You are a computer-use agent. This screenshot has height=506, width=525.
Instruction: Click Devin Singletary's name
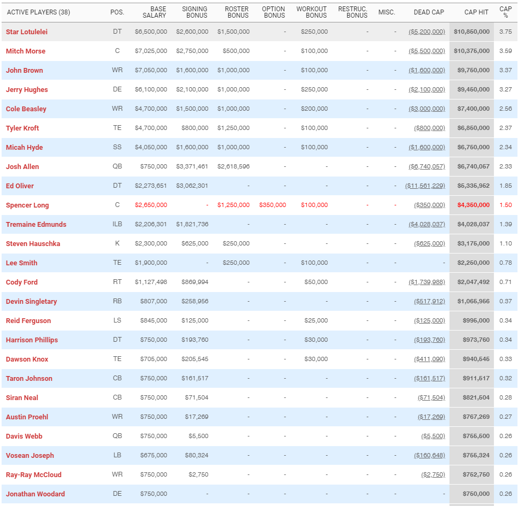(32, 302)
